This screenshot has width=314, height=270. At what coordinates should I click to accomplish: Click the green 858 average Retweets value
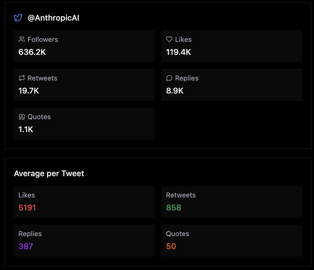[174, 208]
